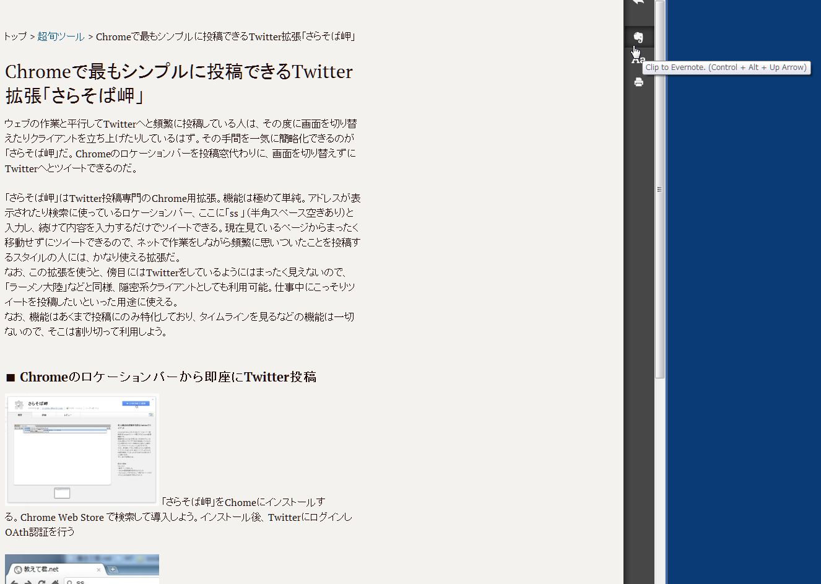Click the large article title heading

coord(179,83)
